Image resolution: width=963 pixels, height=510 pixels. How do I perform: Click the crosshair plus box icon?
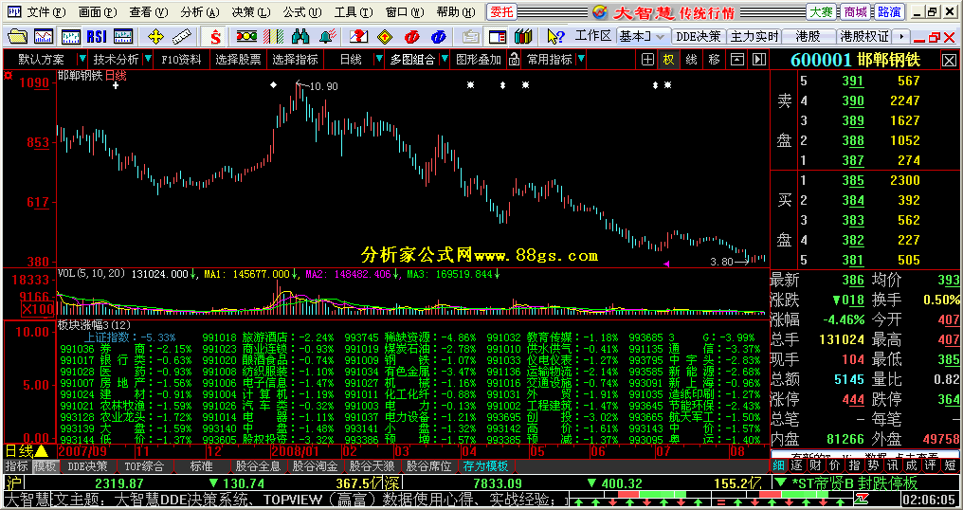point(647,60)
